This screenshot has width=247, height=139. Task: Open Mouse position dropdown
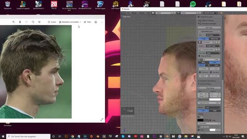click(213, 107)
